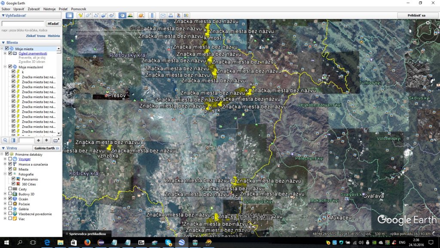The width and height of the screenshot is (440, 248).
Task: Click the Získať trasu link
Action: [x=36, y=36]
